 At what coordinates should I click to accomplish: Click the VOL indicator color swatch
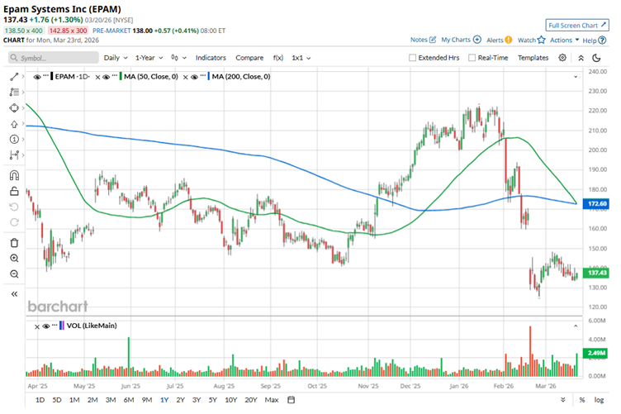[x=61, y=326]
